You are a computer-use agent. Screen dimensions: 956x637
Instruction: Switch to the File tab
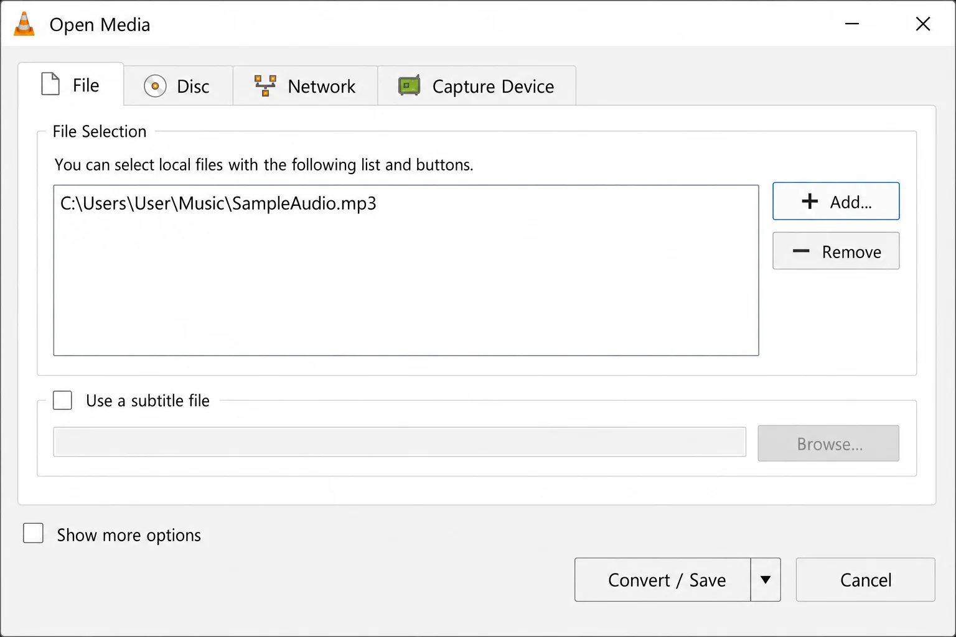tap(71, 85)
